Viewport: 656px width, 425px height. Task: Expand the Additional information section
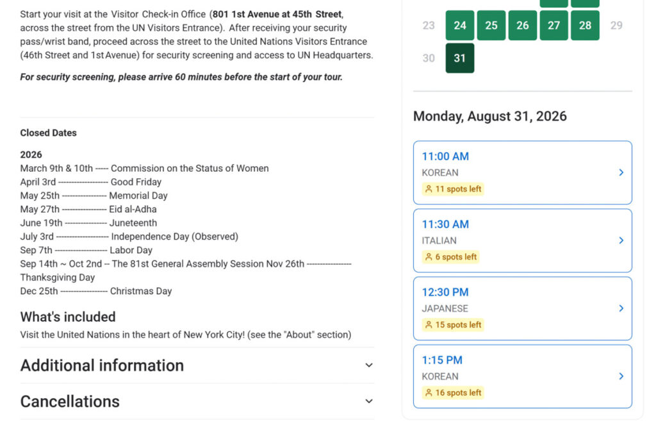pos(197,365)
